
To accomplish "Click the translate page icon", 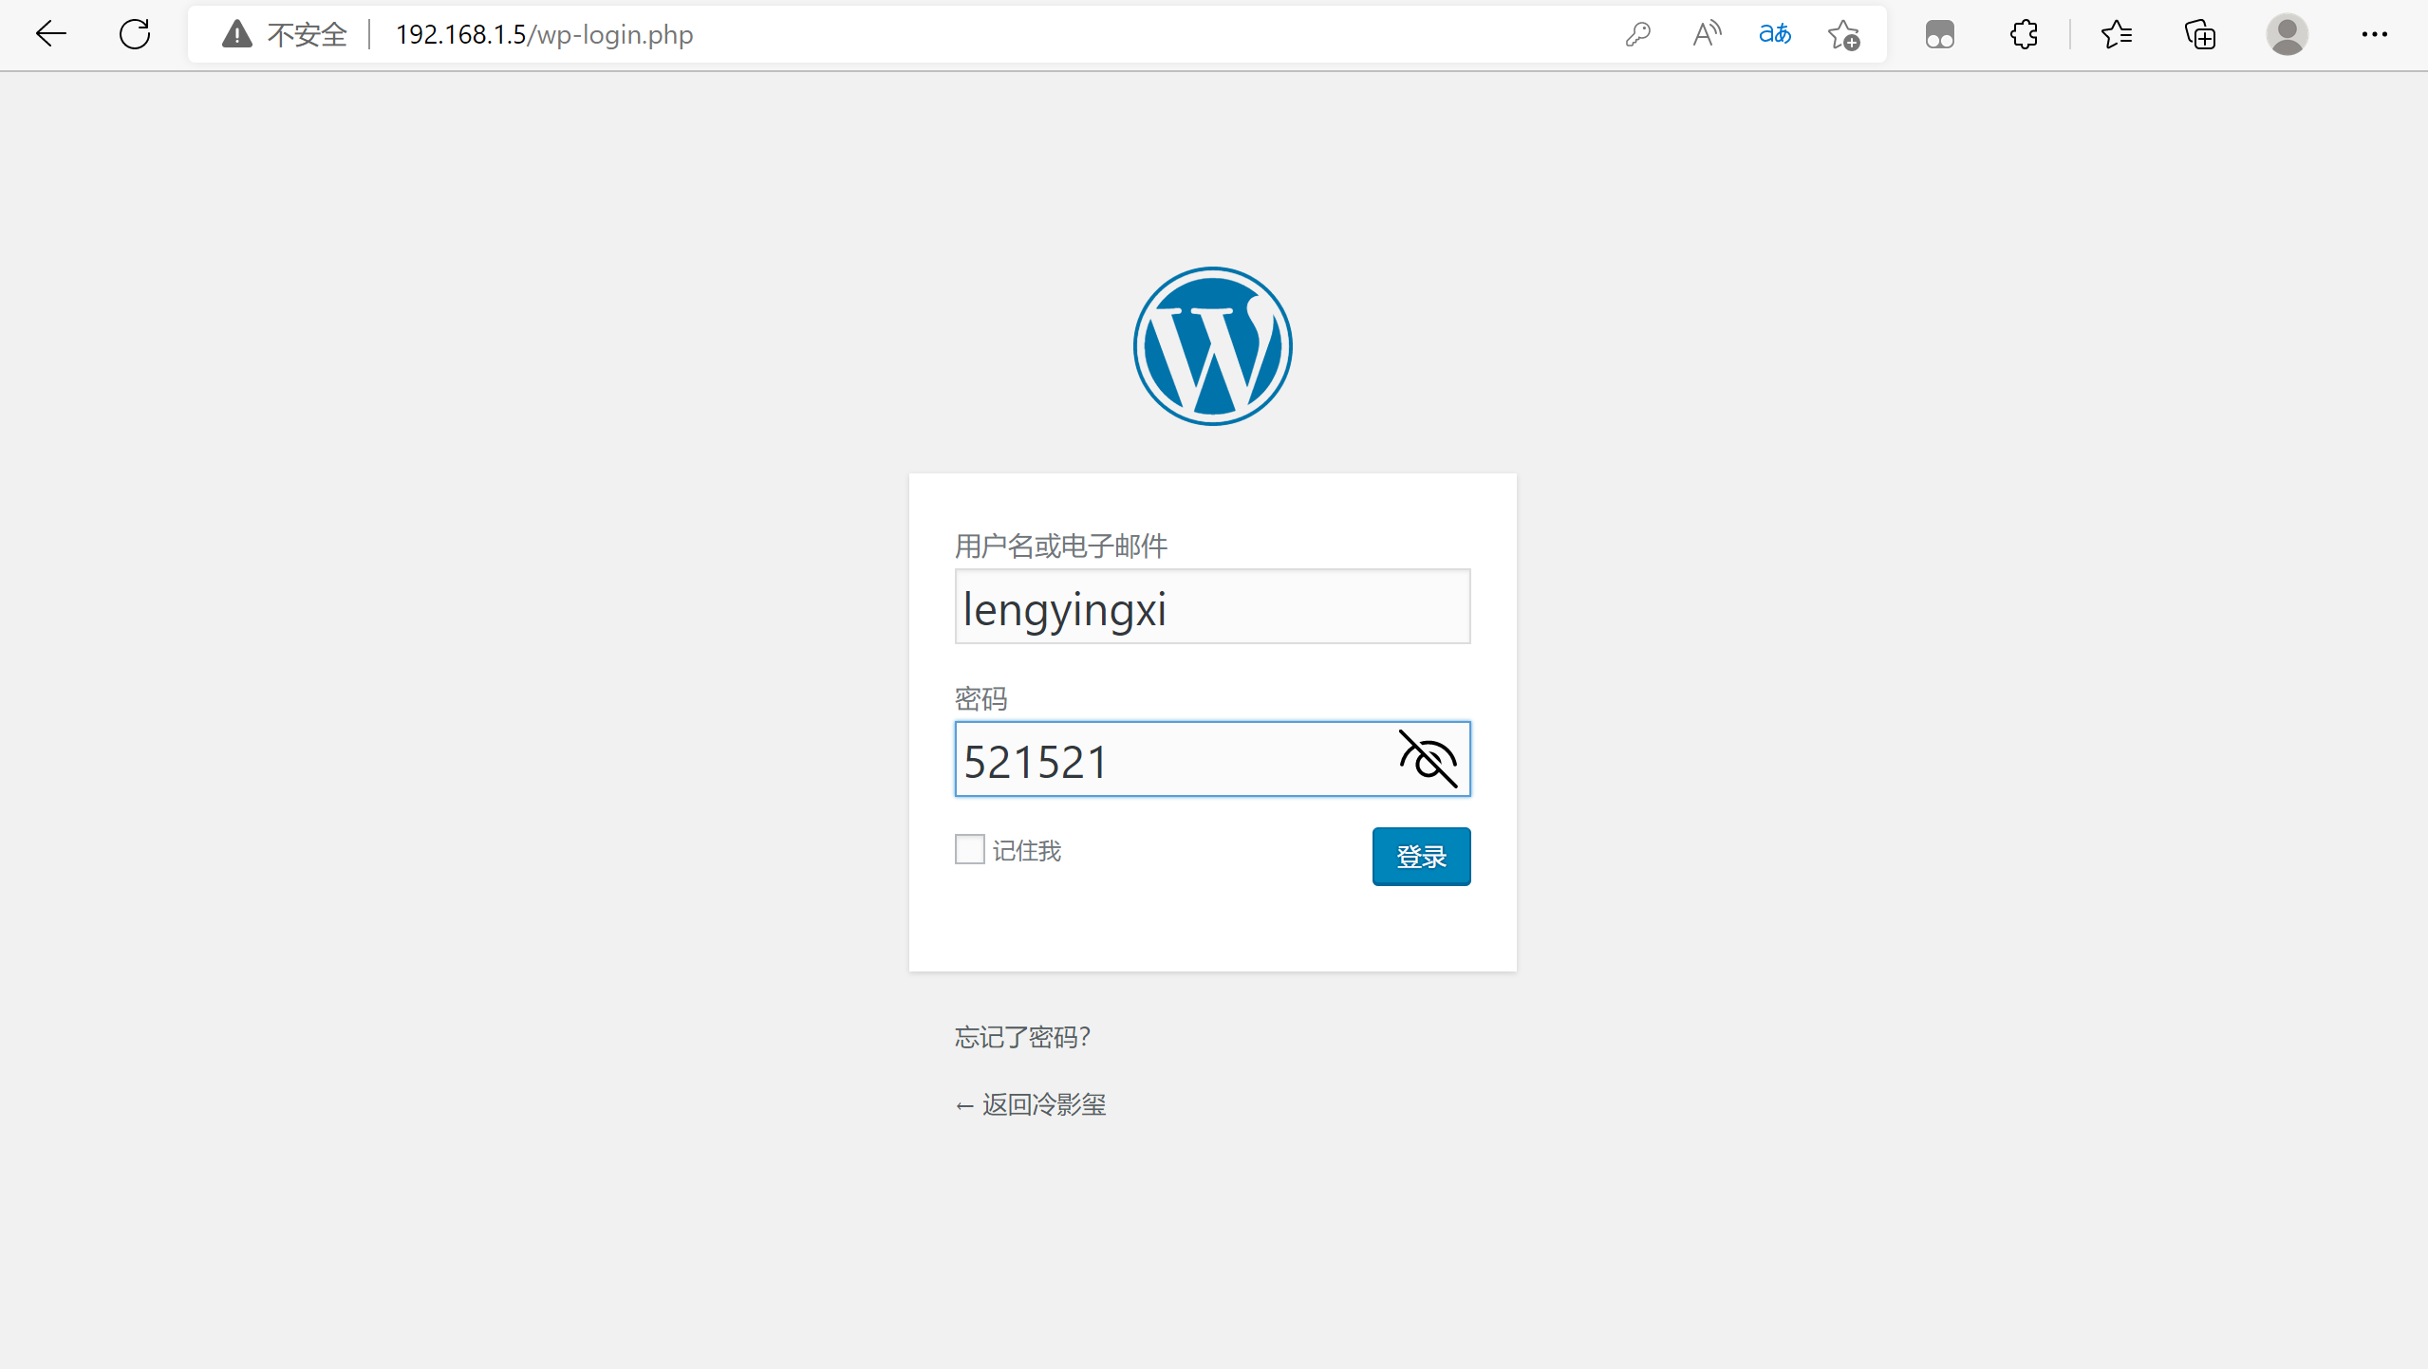I will point(1773,33).
